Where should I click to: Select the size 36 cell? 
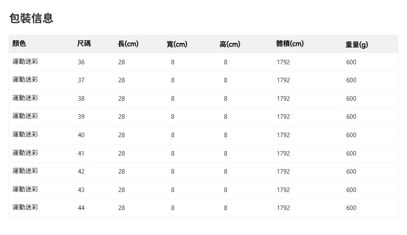click(81, 62)
